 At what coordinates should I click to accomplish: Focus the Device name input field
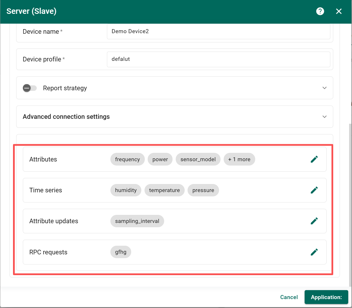click(218, 31)
